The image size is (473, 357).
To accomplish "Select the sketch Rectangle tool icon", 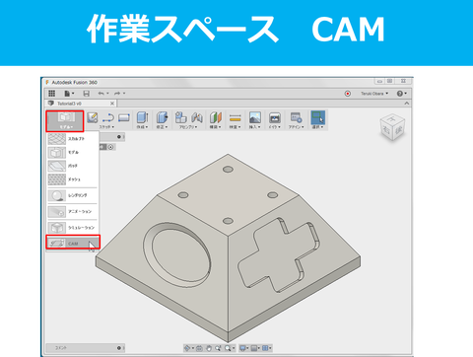I will [x=124, y=117].
